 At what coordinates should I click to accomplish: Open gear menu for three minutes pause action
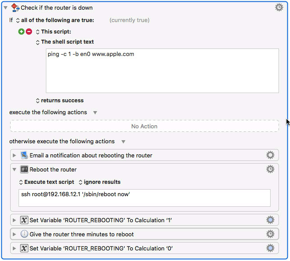tap(270, 234)
